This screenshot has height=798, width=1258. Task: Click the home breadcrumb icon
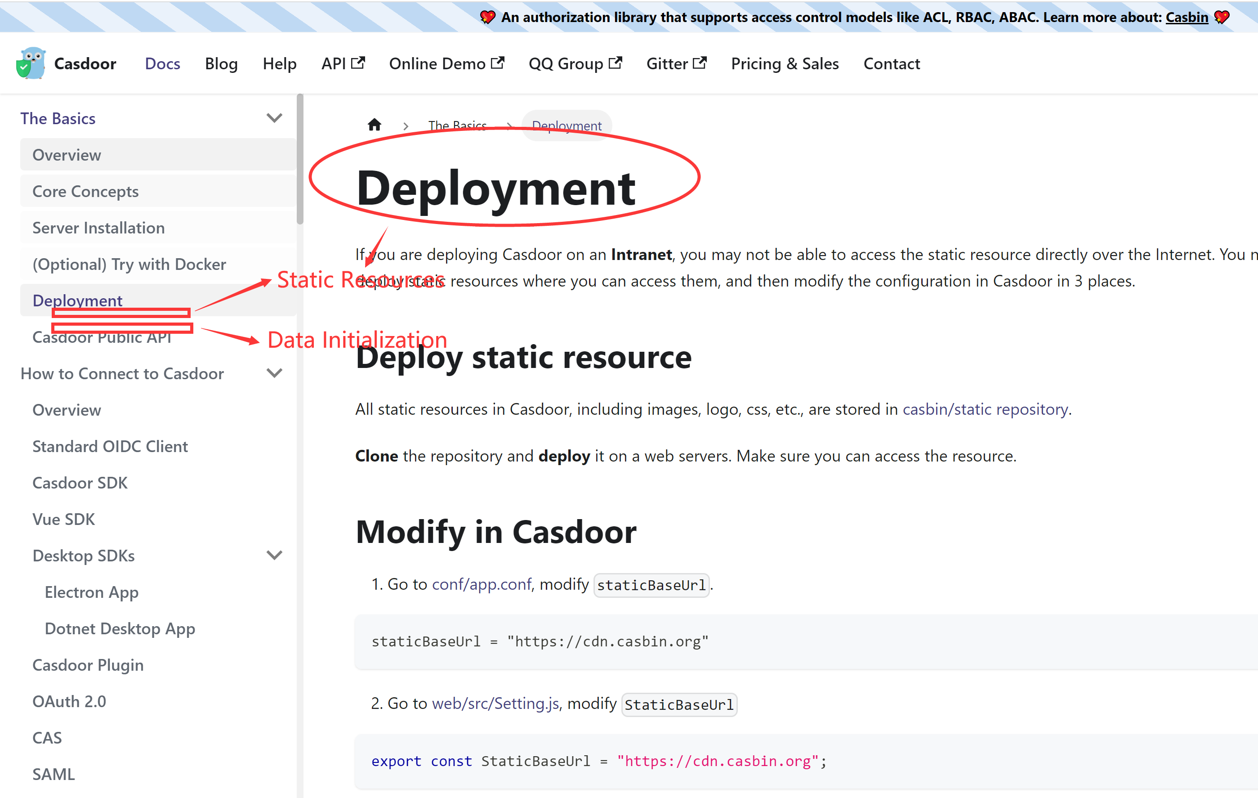pyautogui.click(x=375, y=124)
